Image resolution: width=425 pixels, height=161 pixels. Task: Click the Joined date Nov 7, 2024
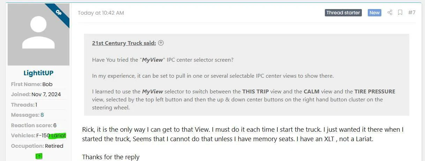[x=46, y=94]
